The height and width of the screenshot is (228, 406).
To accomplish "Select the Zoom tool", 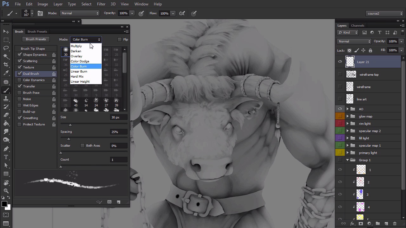I will (x=6, y=191).
